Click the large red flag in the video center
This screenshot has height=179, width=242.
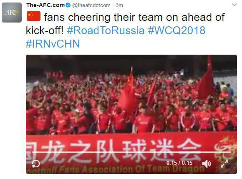point(128,92)
